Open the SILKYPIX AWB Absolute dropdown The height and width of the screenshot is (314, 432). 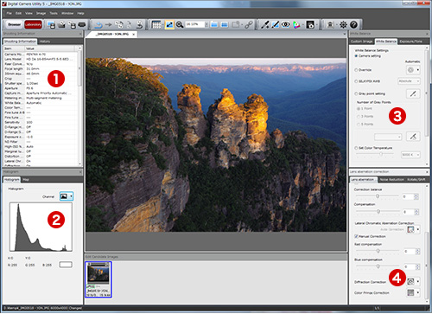pos(409,81)
